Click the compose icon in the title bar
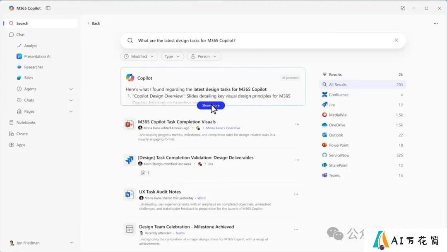The image size is (447, 252). [x=403, y=8]
